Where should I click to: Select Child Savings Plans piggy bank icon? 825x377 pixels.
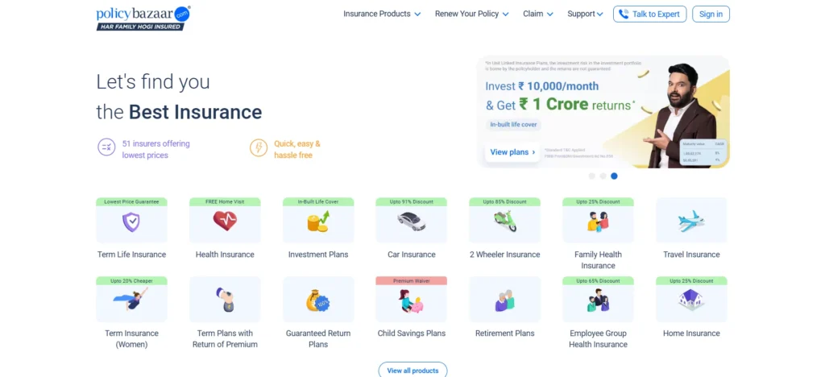(x=411, y=300)
